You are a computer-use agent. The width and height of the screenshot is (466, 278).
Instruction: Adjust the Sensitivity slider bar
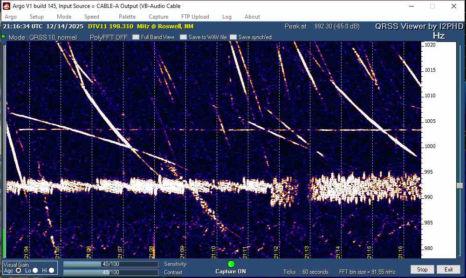[112, 264]
